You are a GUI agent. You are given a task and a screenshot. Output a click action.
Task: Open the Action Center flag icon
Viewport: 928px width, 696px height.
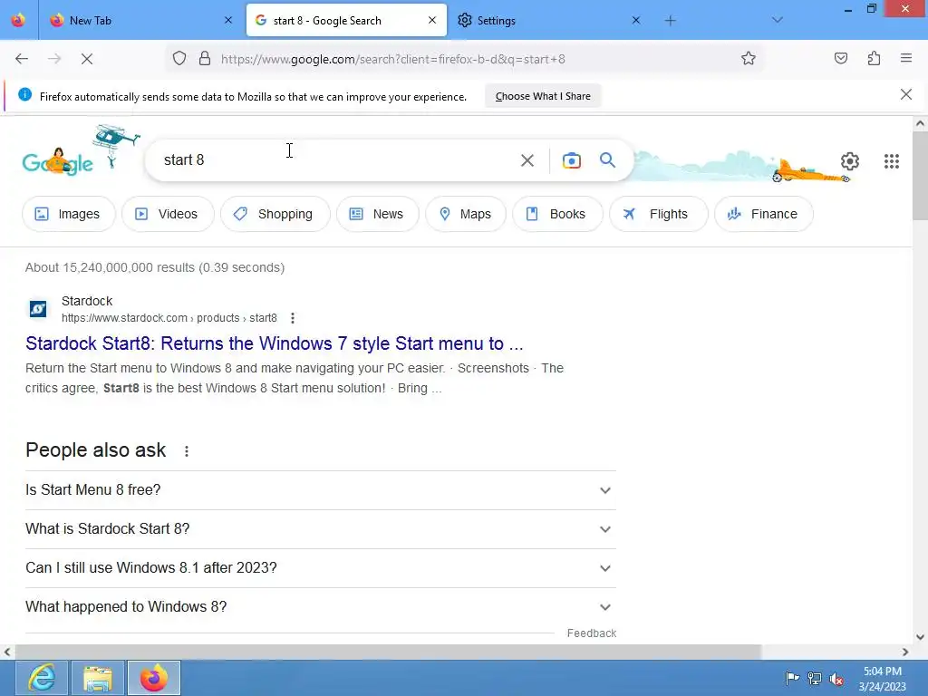792,678
